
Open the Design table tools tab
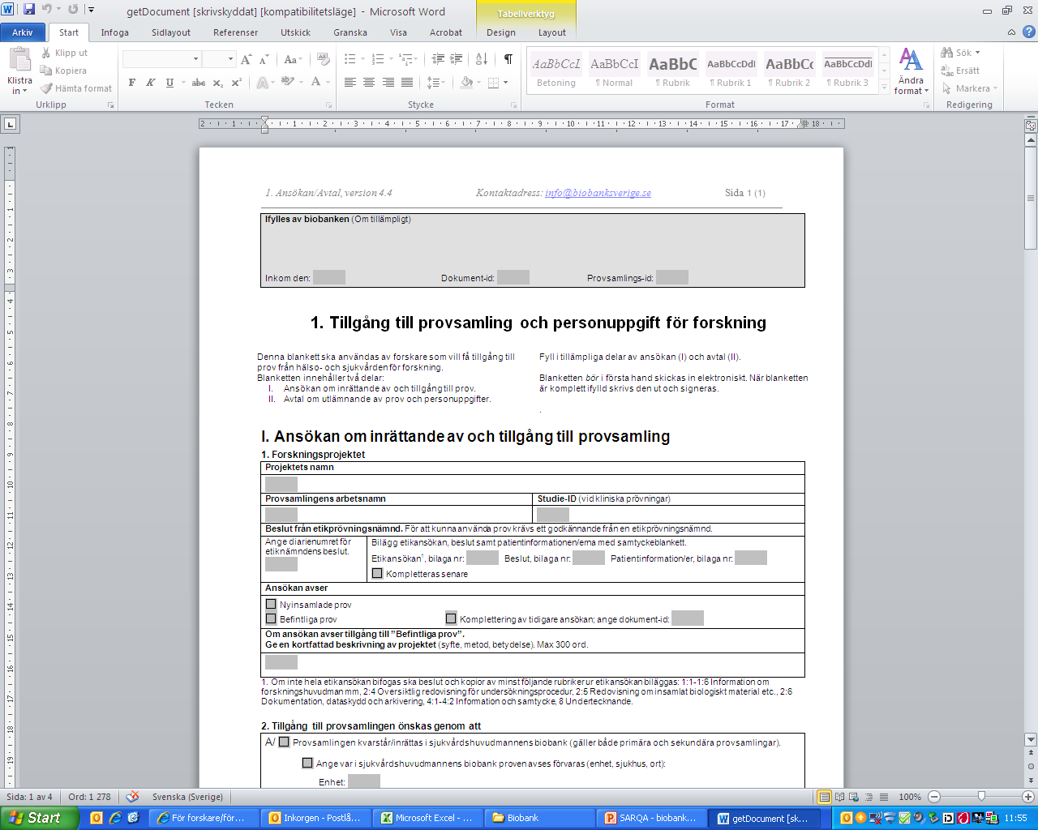tap(501, 32)
